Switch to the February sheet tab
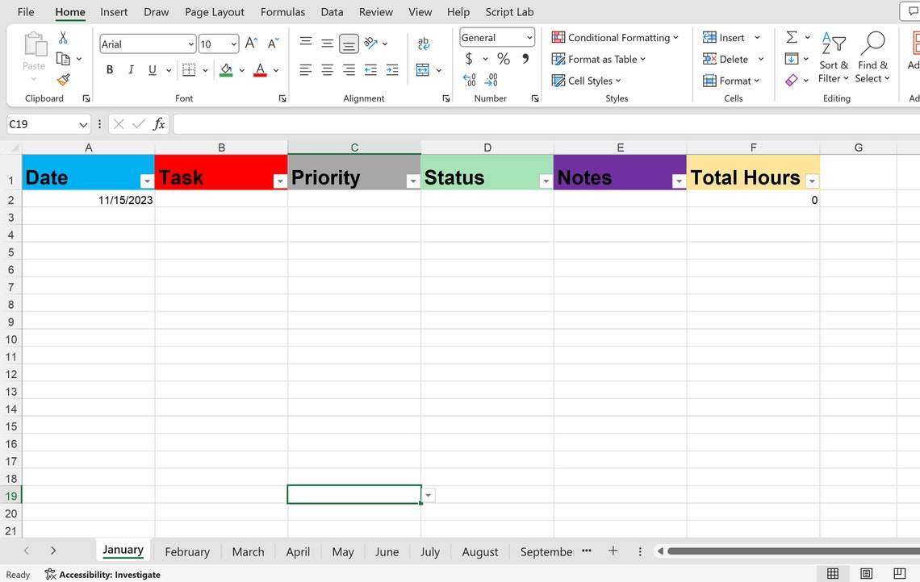Viewport: 920px width, 582px height. coord(187,551)
